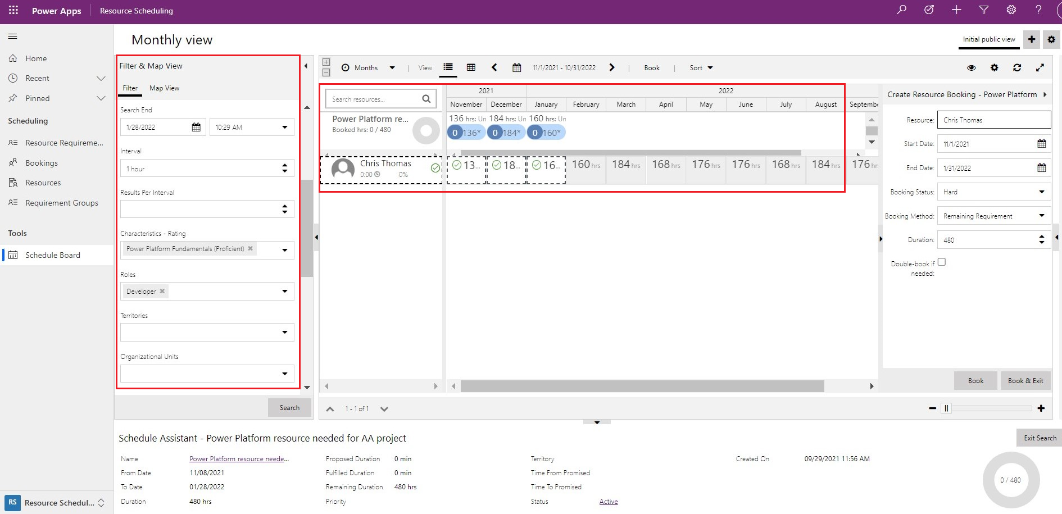Switch to list view icon in toolbar

(448, 67)
